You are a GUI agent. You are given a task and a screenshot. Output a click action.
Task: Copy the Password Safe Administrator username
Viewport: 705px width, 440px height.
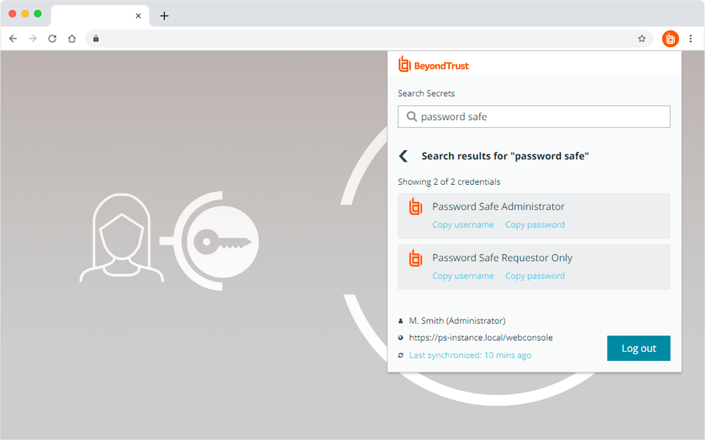(x=463, y=224)
